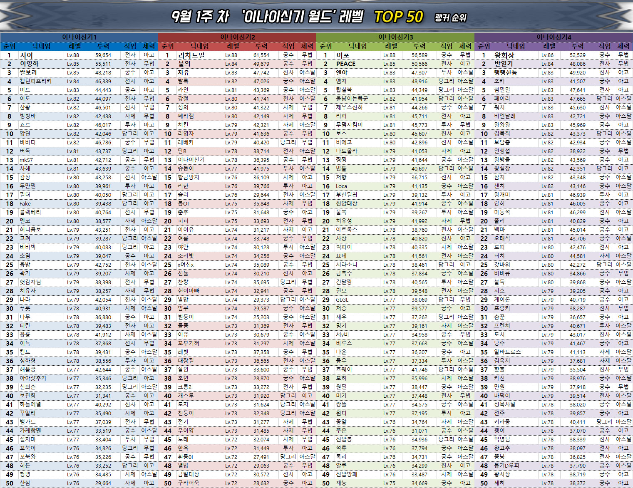Viewport: 633px width, 488px height.
Task: Select top-ranked nickname 왕회장
Action: pos(504,55)
